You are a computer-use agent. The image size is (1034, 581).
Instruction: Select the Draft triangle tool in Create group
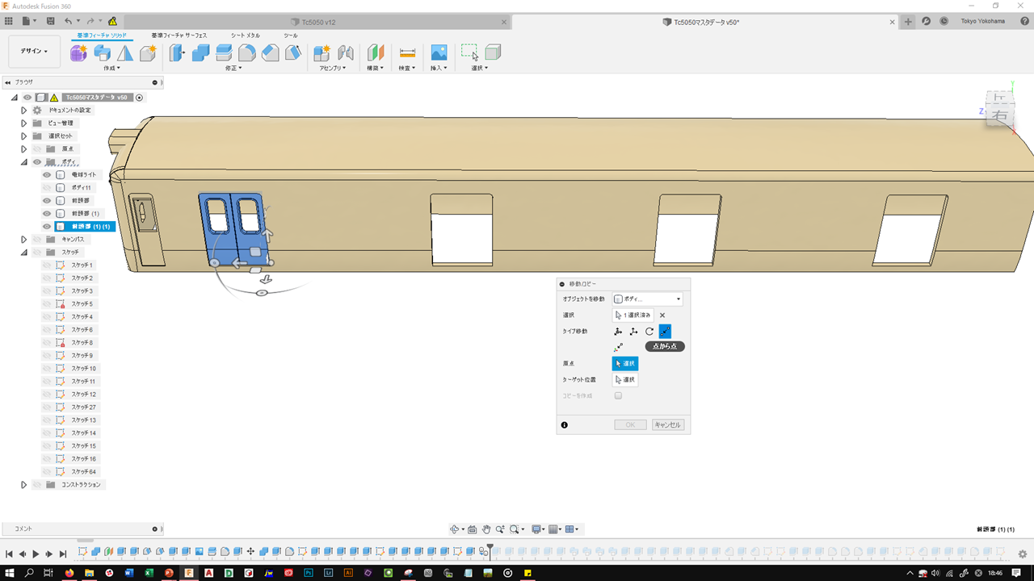125,53
